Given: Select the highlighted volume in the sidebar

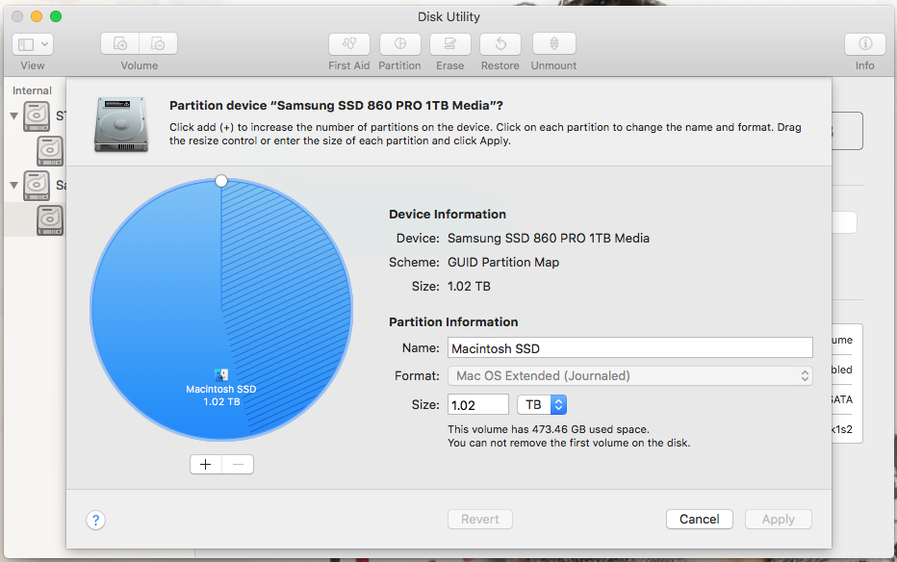Looking at the screenshot, I should click(x=50, y=220).
